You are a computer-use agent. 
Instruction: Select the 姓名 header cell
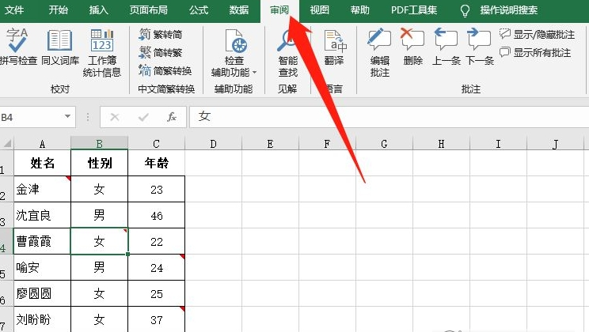click(42, 163)
